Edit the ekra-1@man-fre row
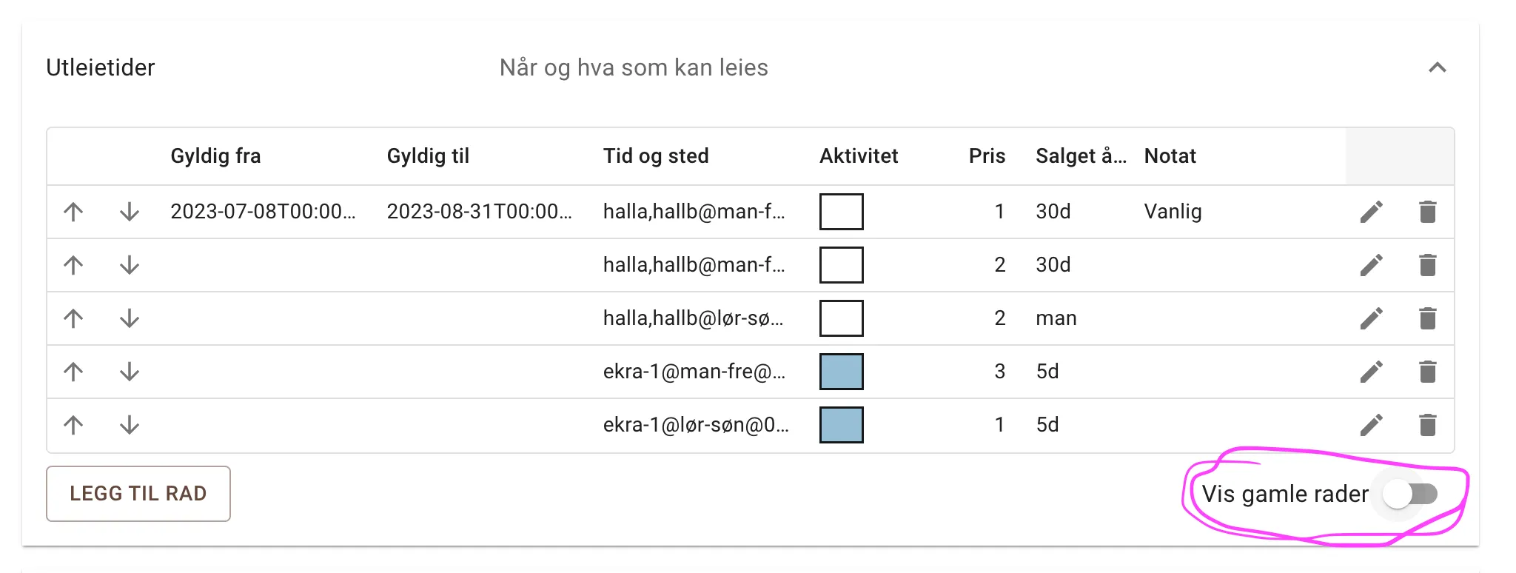Viewport: 1516px width, 573px height. 1371,372
